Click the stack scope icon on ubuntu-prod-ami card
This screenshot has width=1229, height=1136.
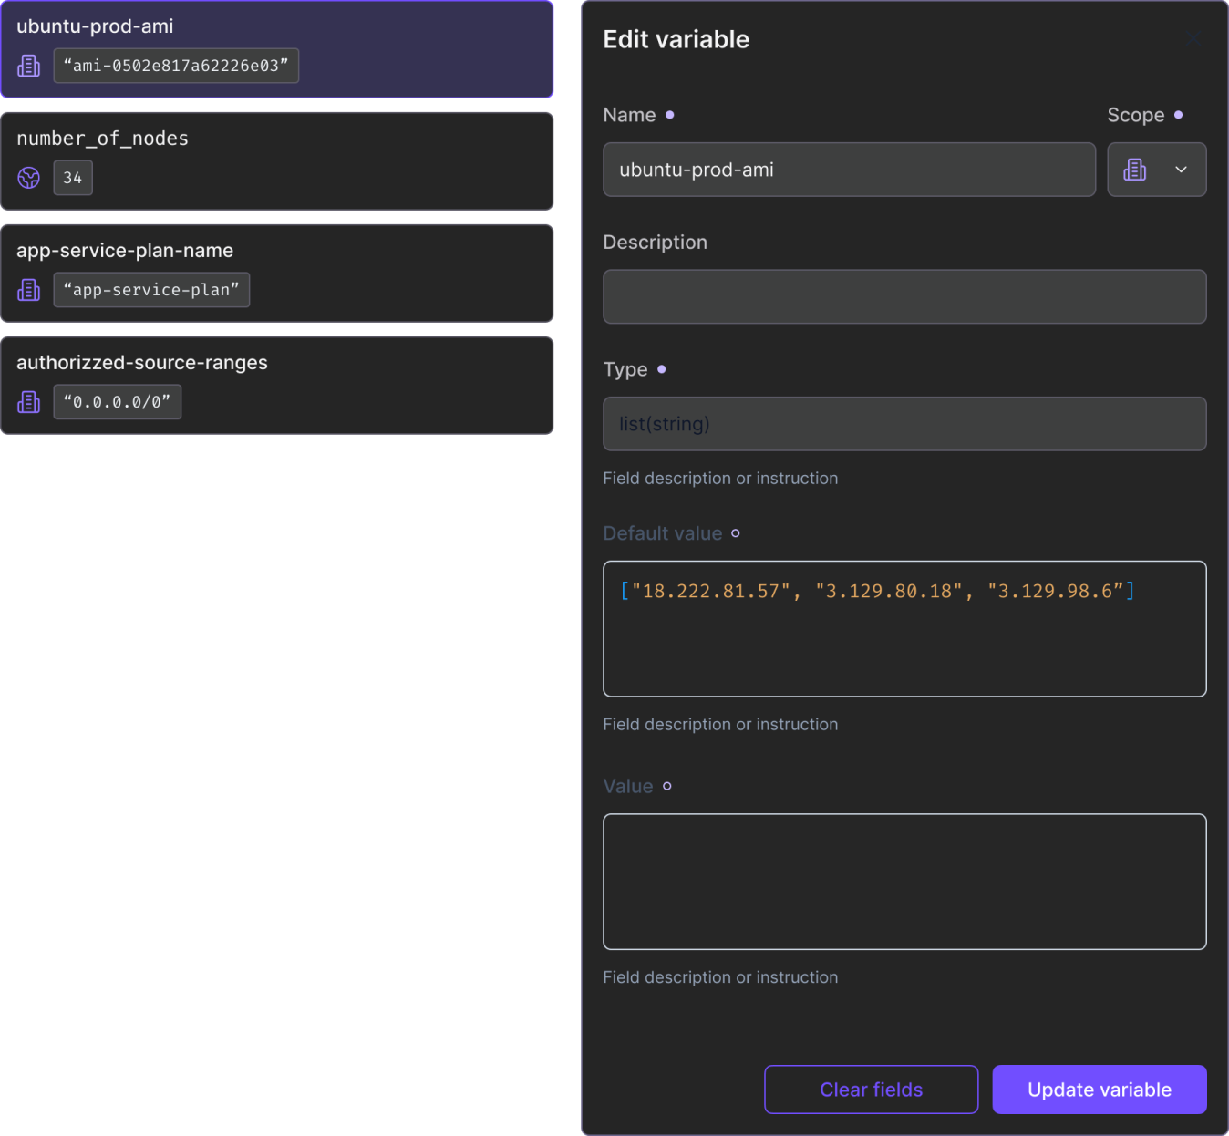tap(28, 66)
